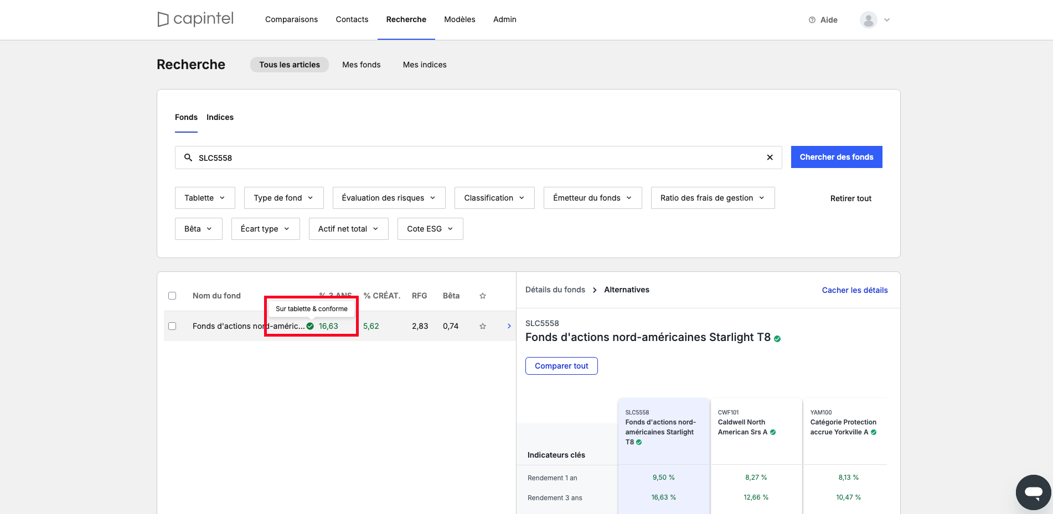Open the Écart type dropdown
The image size is (1053, 514).
pyautogui.click(x=265, y=229)
